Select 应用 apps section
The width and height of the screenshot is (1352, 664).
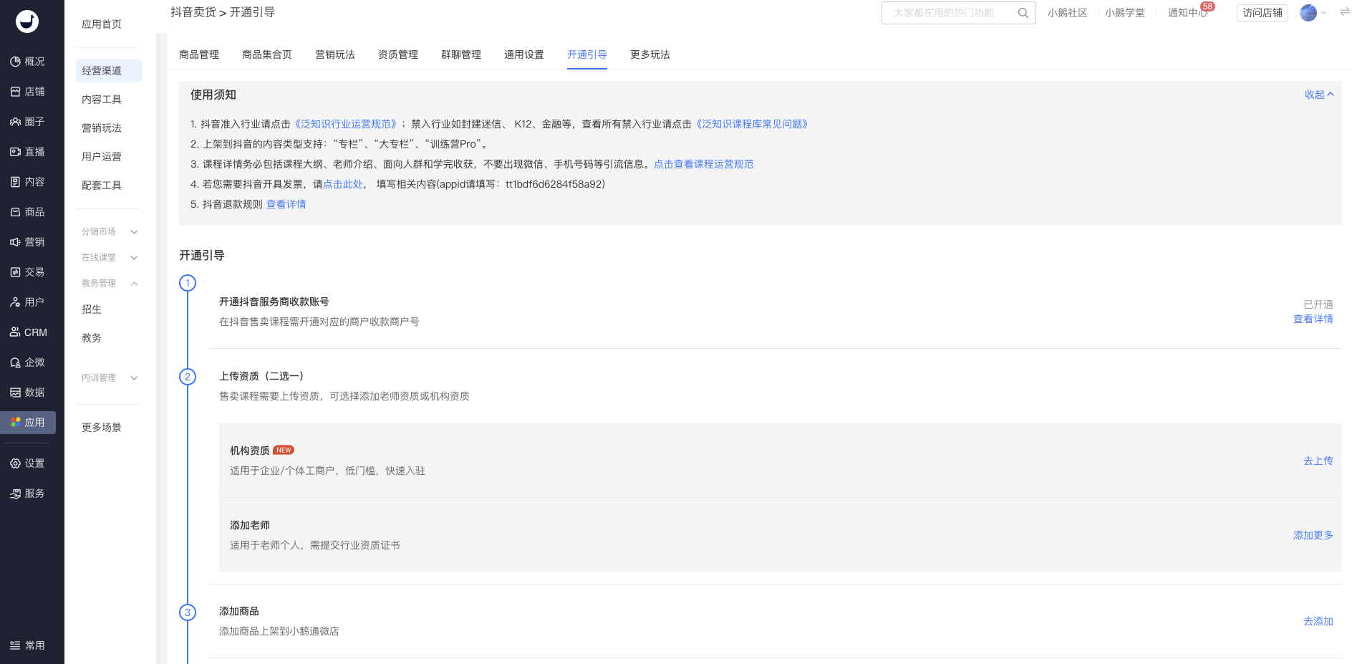point(28,423)
